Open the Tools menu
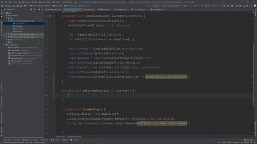Viewport: 257px width, 144px height. [x=58, y=2]
